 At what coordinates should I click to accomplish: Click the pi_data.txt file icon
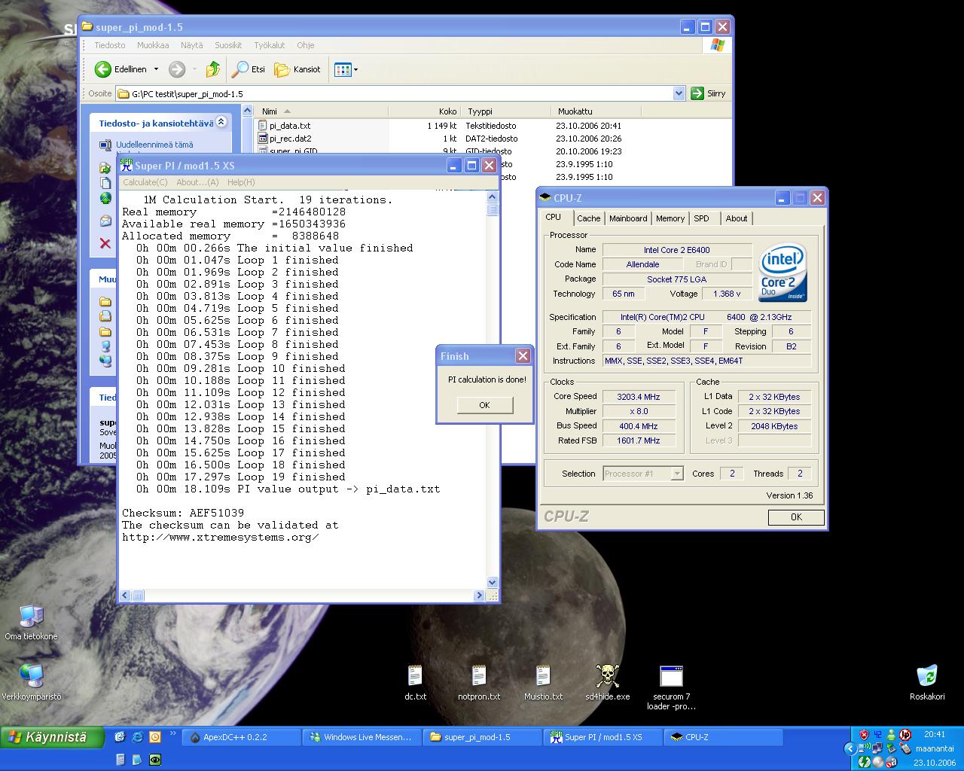coord(263,126)
